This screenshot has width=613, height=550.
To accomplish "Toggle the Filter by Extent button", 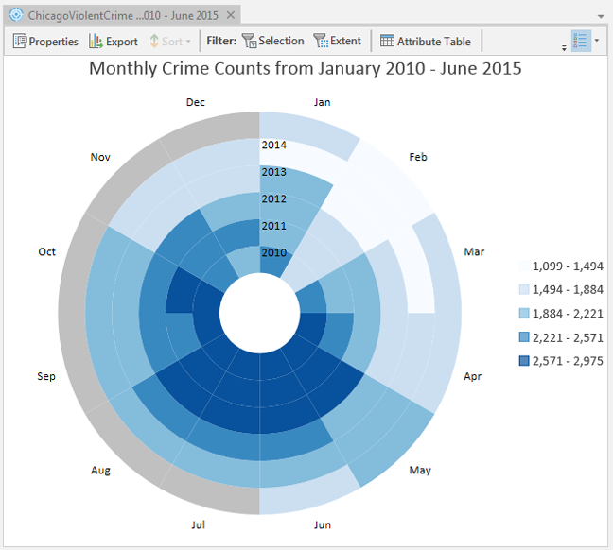I will (x=337, y=42).
